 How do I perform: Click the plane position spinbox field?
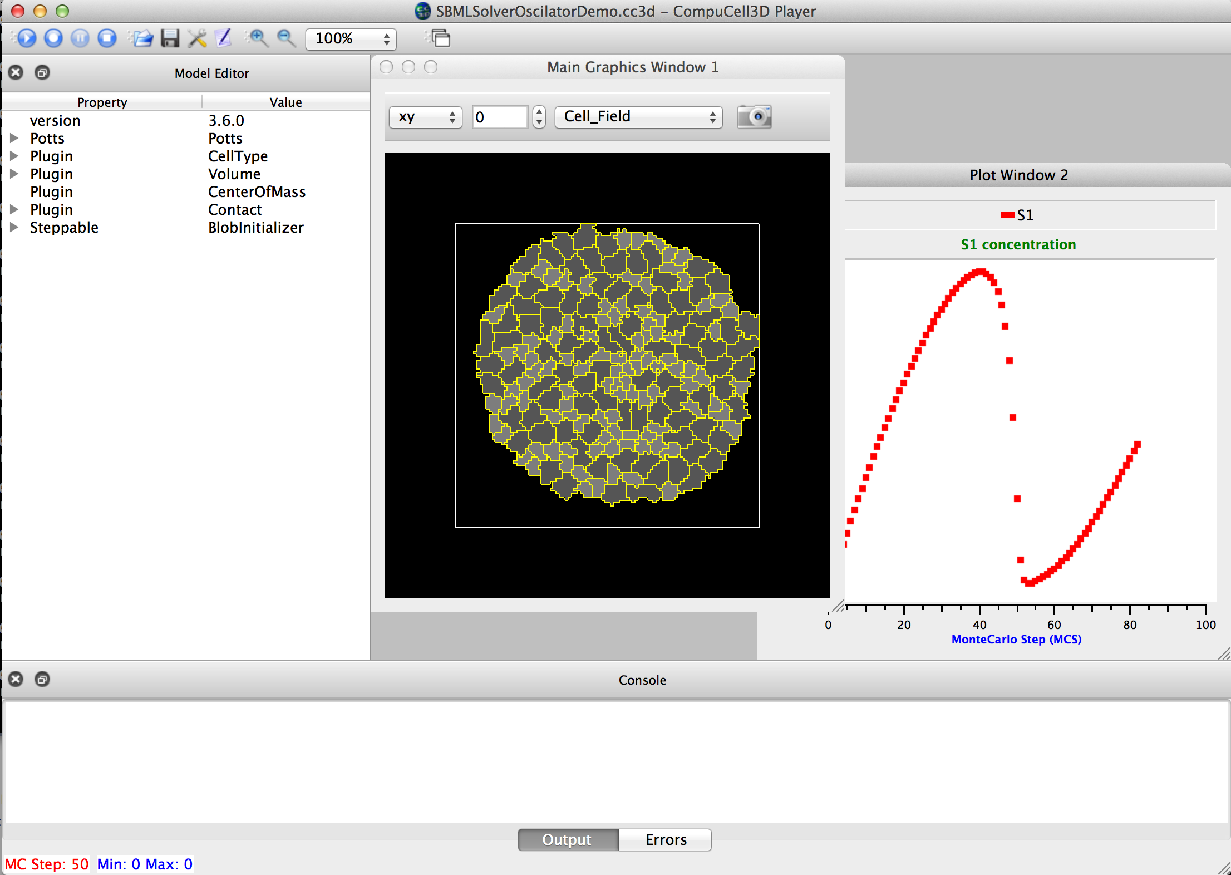point(499,117)
